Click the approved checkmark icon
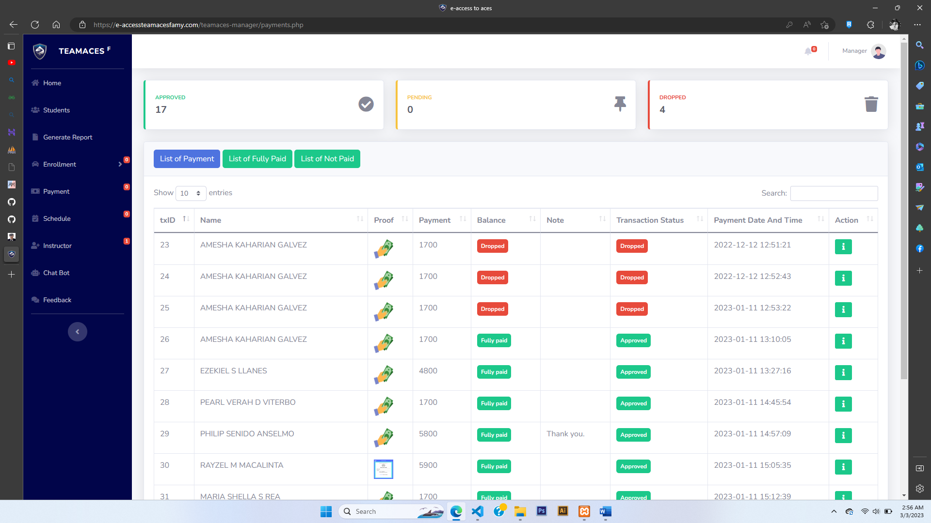 click(x=366, y=104)
